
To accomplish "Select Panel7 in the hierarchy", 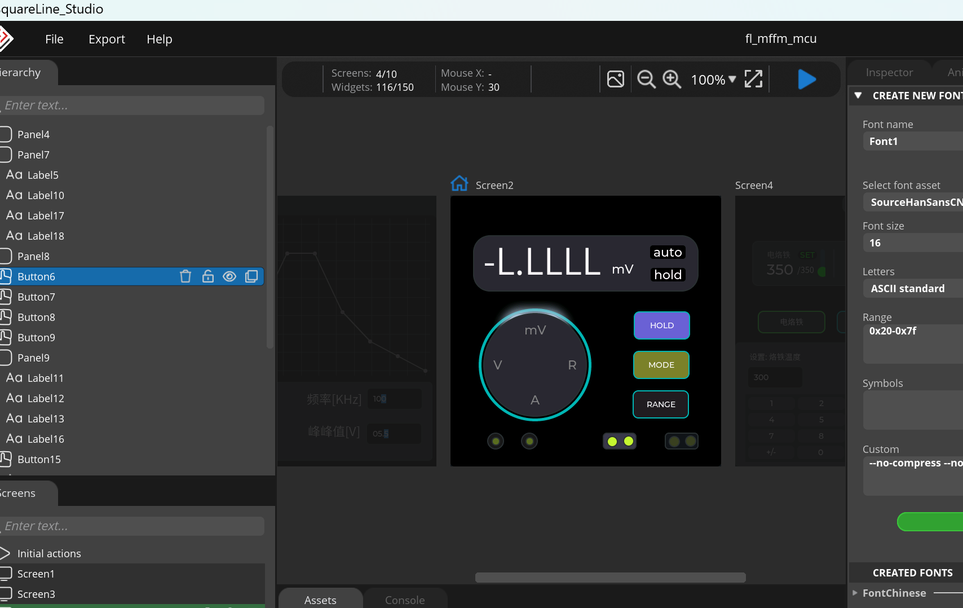I will (x=33, y=155).
